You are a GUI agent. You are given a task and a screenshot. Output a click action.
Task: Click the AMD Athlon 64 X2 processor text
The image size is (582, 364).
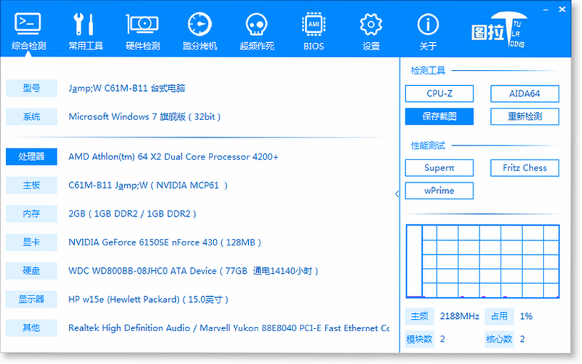tap(173, 157)
